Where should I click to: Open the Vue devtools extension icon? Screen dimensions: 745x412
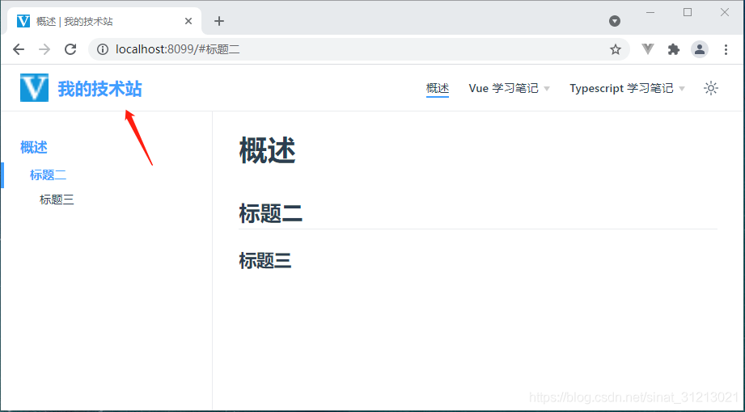(648, 49)
